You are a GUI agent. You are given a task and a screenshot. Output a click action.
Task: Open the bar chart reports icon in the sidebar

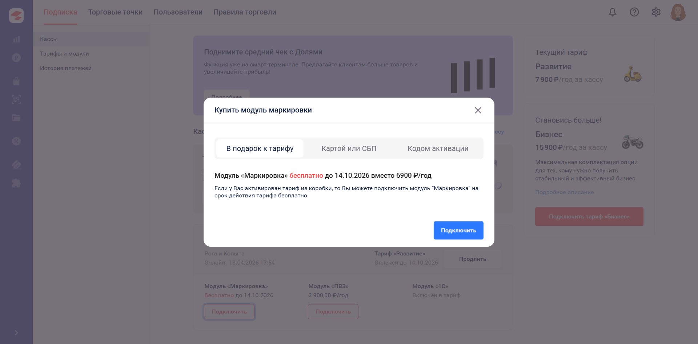16,39
